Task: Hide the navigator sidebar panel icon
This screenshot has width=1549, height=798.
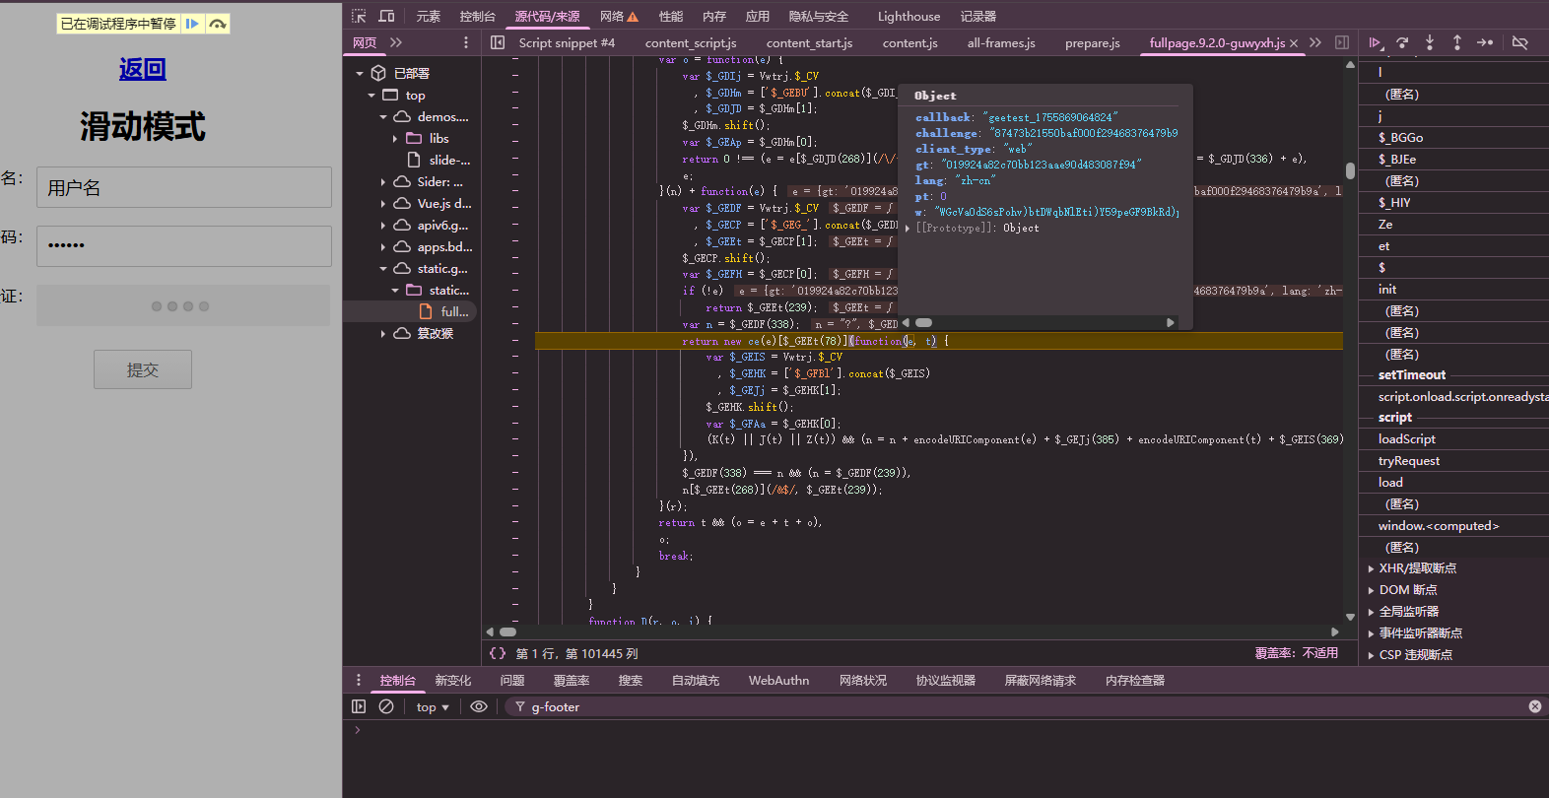Action: point(498,42)
